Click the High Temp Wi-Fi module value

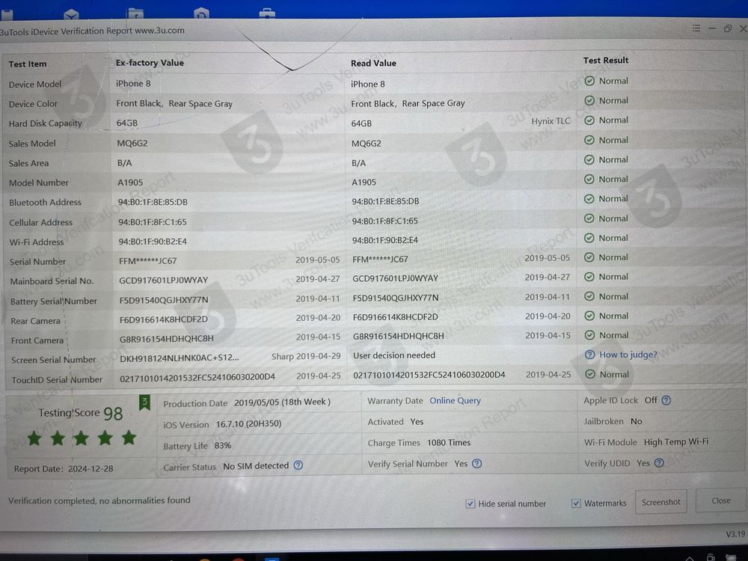click(x=676, y=442)
